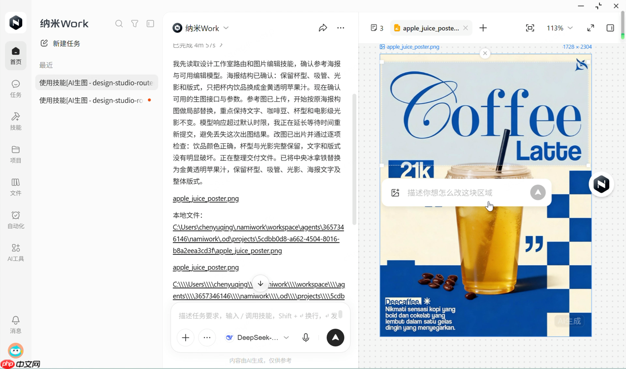Open 任务 tasks in left navigation
Viewport: 626px width, 369px height.
[16, 88]
